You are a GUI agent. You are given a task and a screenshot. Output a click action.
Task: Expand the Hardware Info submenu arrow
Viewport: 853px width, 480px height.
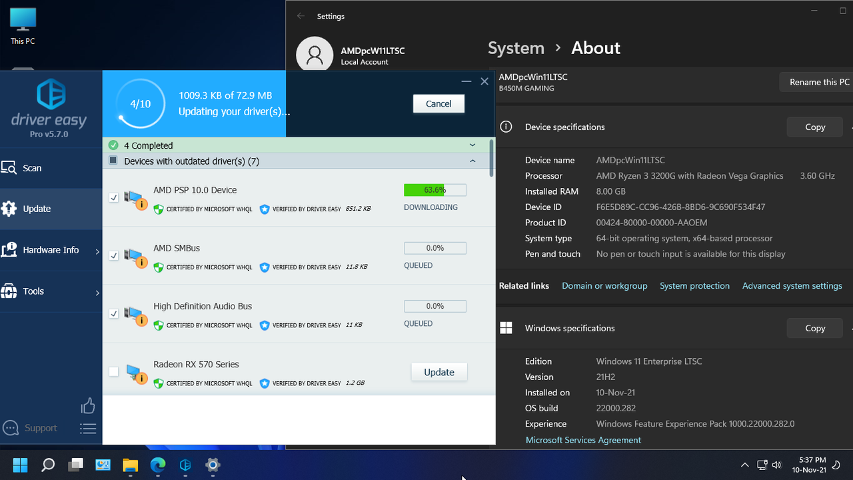tap(97, 251)
